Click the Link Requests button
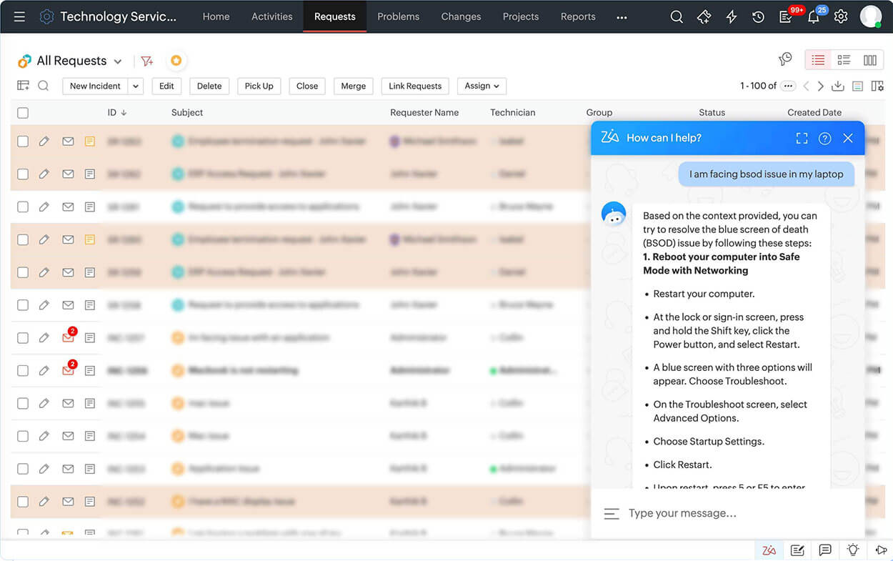The width and height of the screenshot is (893, 561). tap(415, 86)
